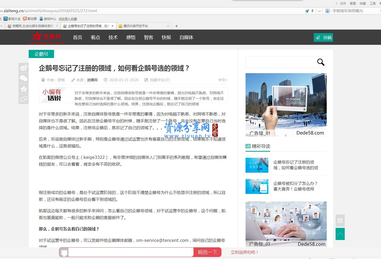Click the comment input box at bottom
The image size is (381, 259).
131,252
